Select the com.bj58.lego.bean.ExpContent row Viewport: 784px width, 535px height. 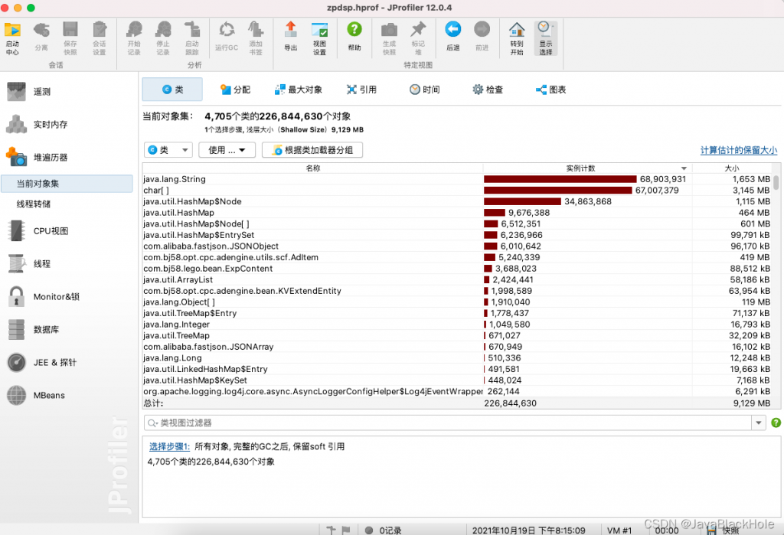coord(457,269)
